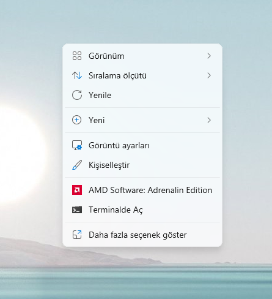This screenshot has height=299, width=272.
Task: Select Terminalde Aç menu item
Action: pos(142,210)
